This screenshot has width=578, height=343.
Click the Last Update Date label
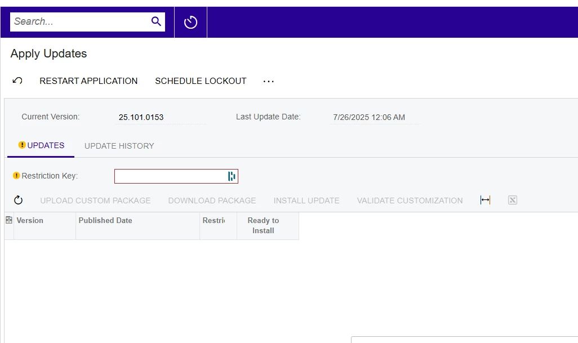click(268, 117)
